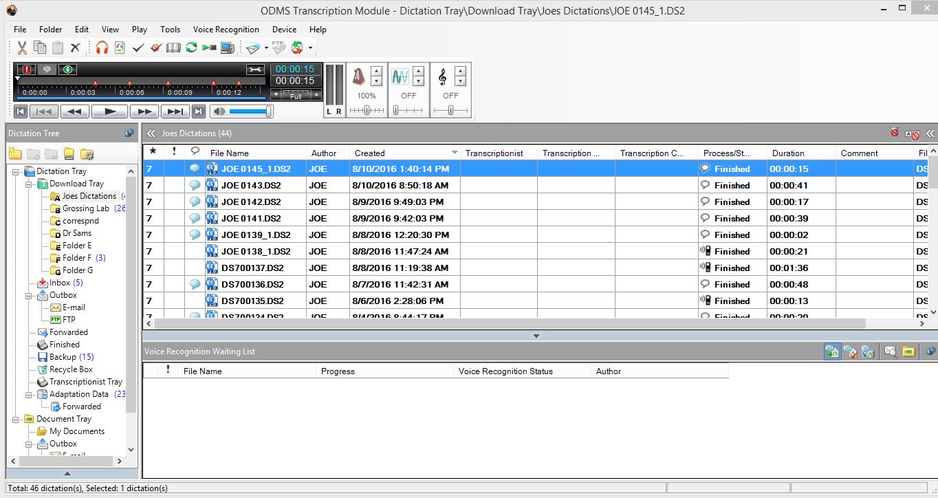This screenshot has width=938, height=498.
Task: Open the Voice Recognition menu
Action: [x=226, y=30]
